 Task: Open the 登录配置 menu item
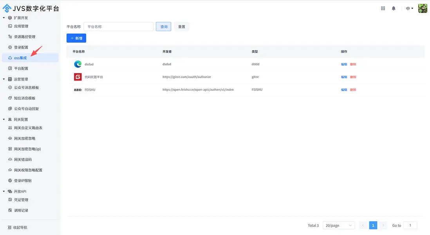pos(30,47)
